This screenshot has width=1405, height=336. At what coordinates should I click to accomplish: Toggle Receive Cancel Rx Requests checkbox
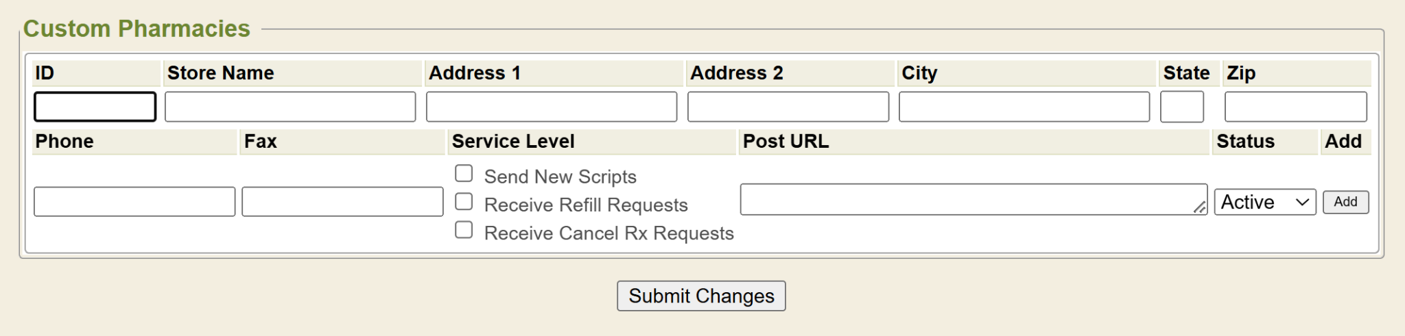tap(464, 230)
